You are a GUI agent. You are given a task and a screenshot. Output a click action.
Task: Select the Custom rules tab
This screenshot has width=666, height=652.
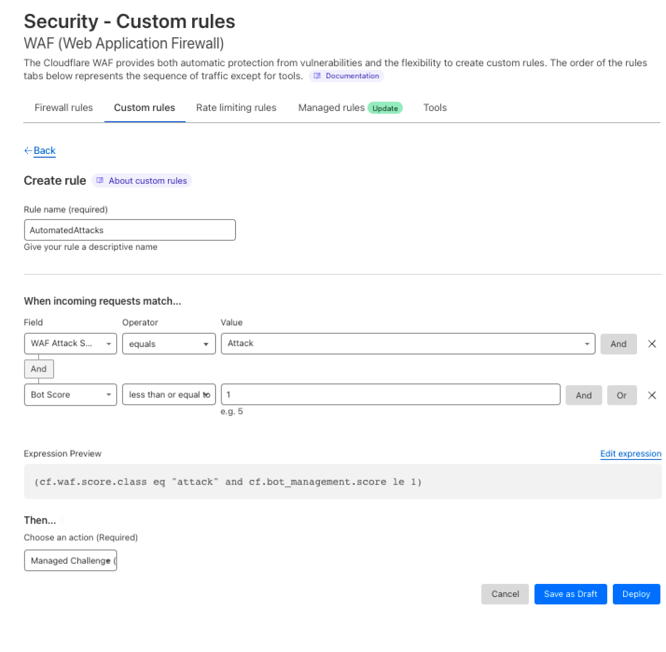pyautogui.click(x=145, y=108)
